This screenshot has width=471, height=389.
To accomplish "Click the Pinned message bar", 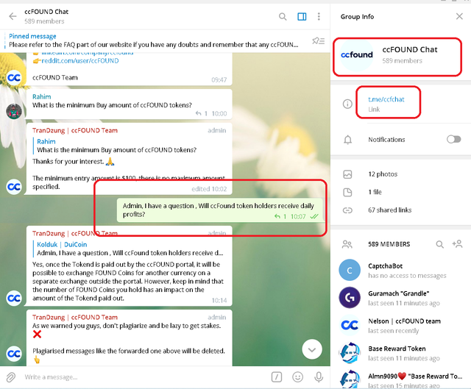I will (x=153, y=40).
